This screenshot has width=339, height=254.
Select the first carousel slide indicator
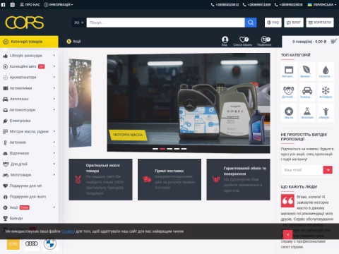pyautogui.click(x=155, y=149)
